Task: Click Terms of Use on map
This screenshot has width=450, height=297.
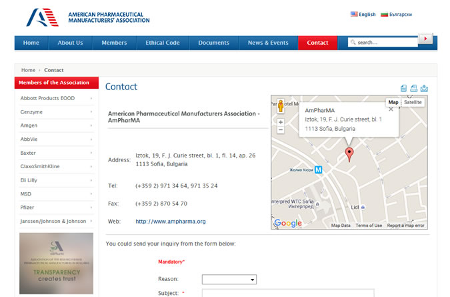Action: pyautogui.click(x=369, y=226)
